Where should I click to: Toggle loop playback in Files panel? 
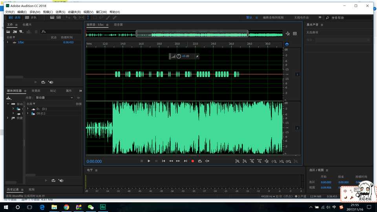[x=43, y=82]
